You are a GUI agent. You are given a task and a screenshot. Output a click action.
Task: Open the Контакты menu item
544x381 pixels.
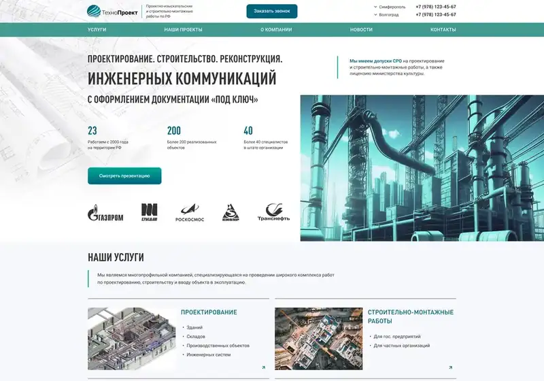coord(443,30)
